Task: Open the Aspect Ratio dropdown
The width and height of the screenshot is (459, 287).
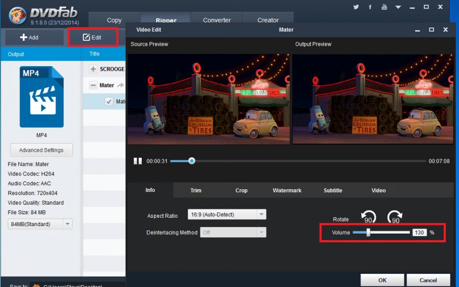Action: [x=261, y=215]
